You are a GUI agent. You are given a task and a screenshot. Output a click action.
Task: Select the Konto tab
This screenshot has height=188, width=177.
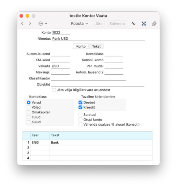coord(81,46)
